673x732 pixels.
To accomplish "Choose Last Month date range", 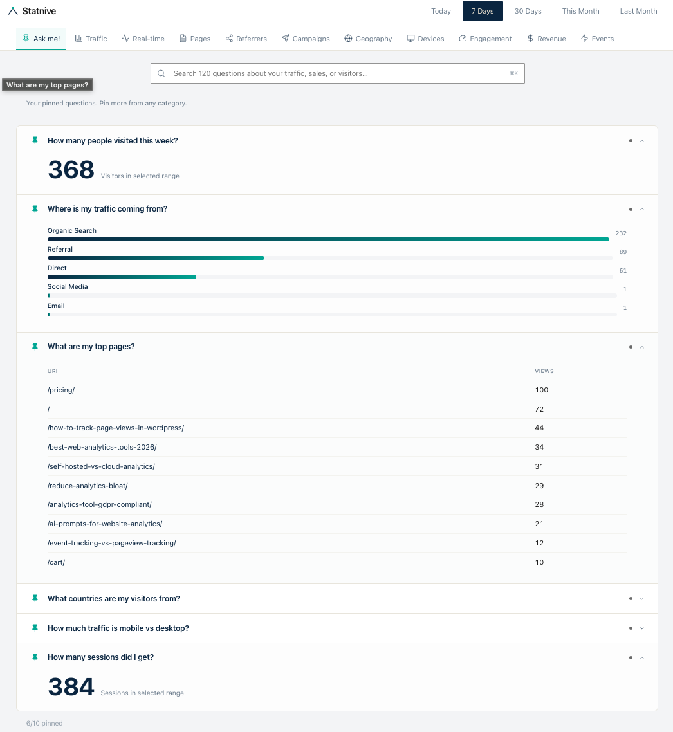I will [638, 11].
